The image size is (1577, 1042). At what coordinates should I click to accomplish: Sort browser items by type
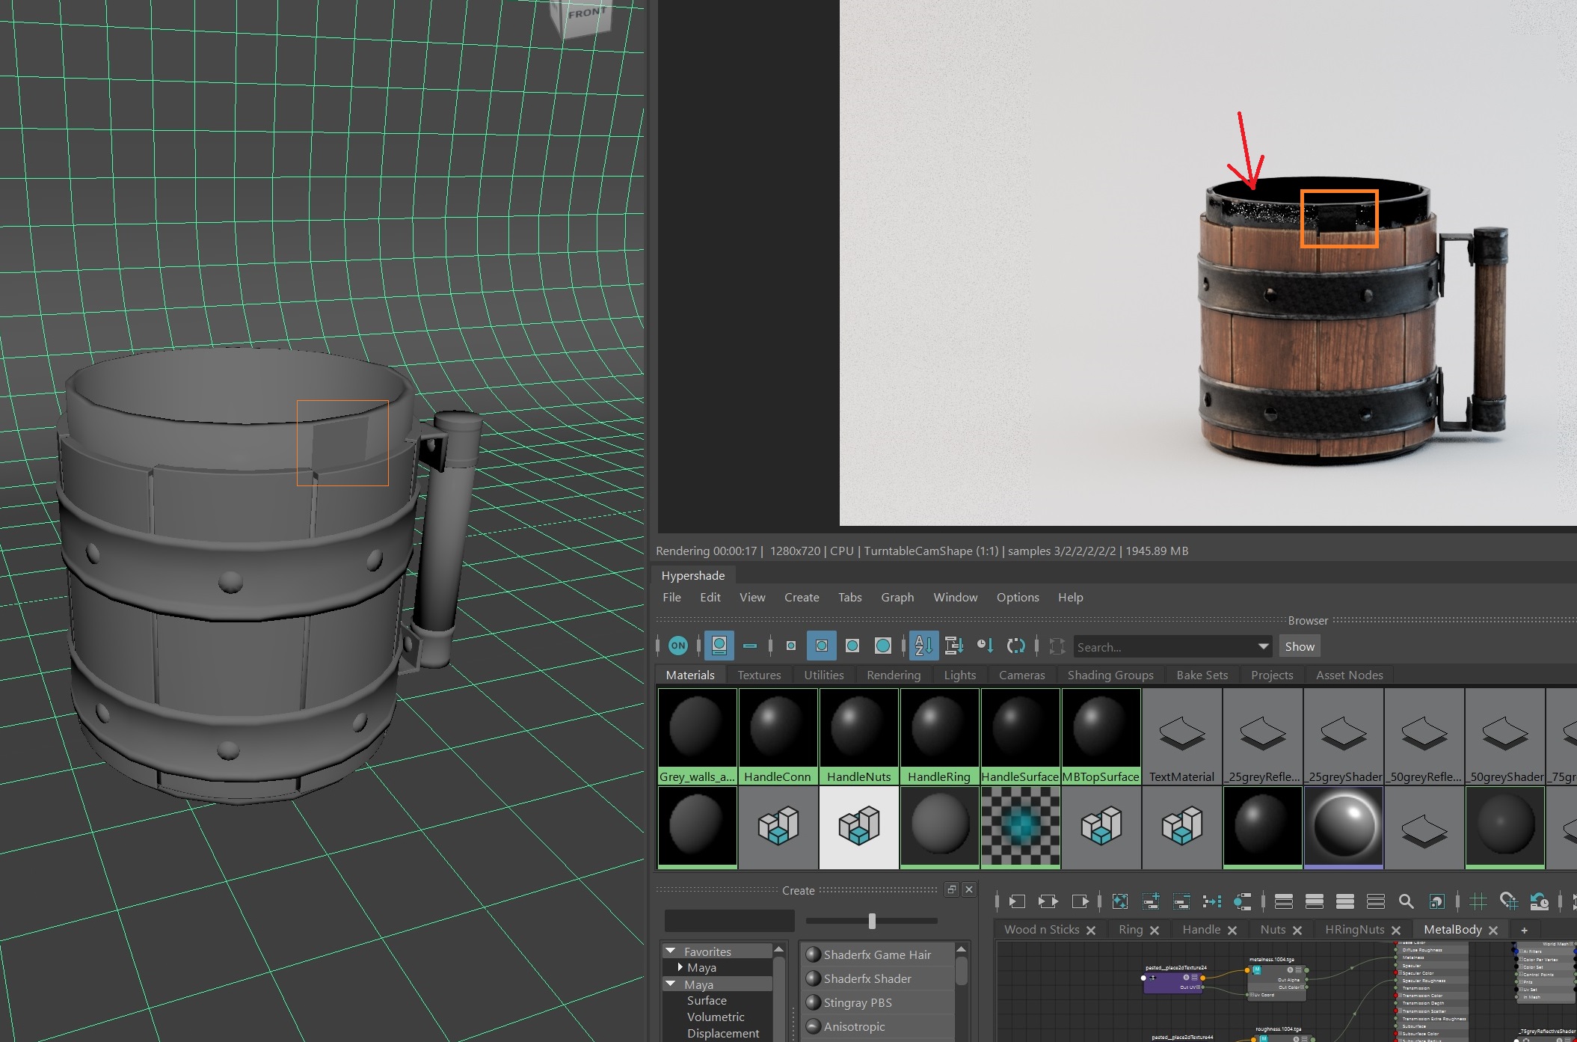pos(954,646)
